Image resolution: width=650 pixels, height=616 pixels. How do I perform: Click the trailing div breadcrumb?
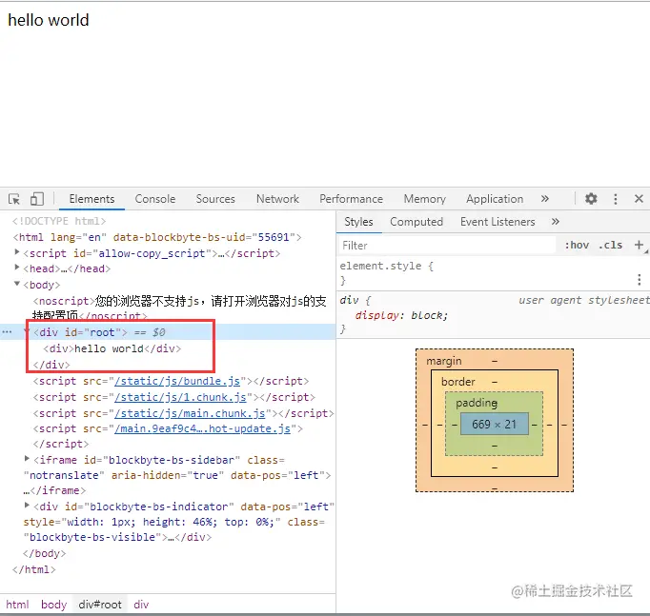coord(141,605)
